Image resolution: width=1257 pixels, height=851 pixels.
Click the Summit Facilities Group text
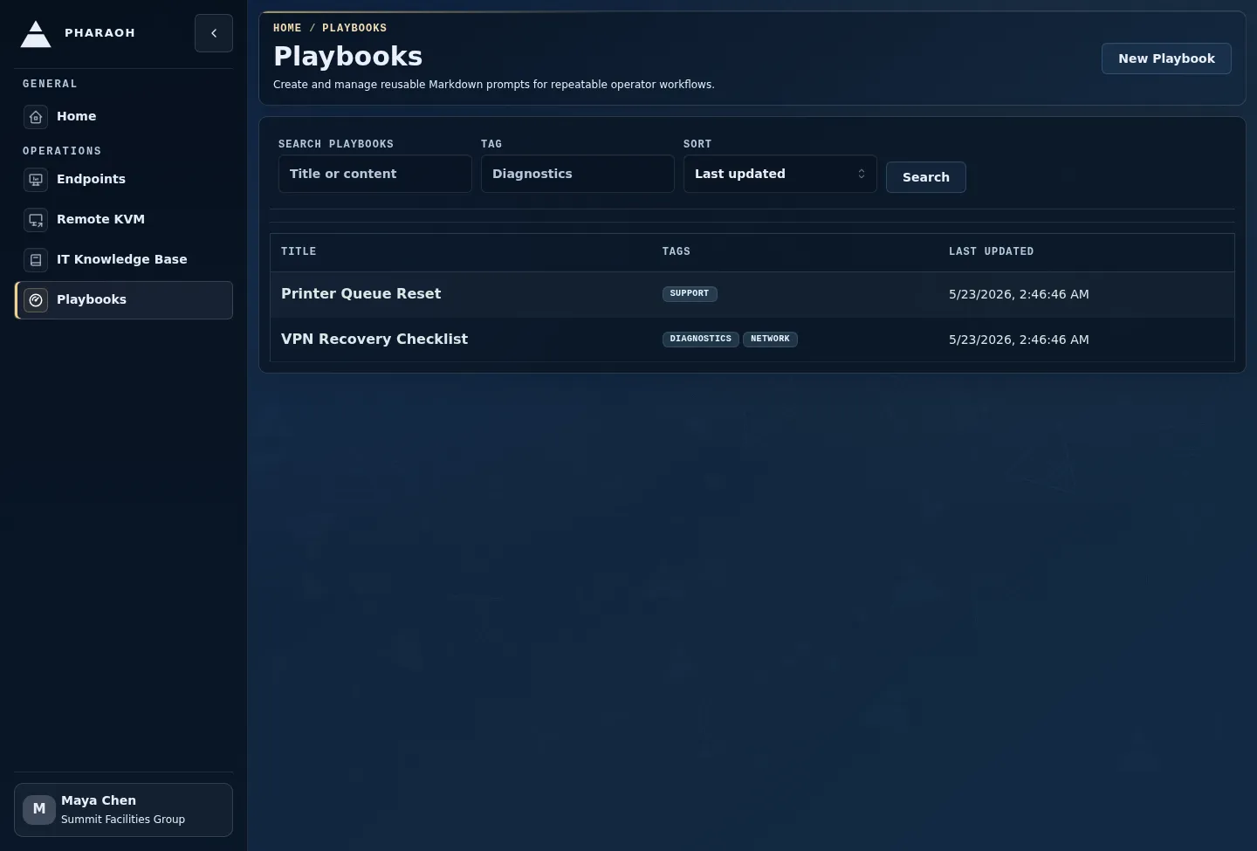(x=123, y=820)
